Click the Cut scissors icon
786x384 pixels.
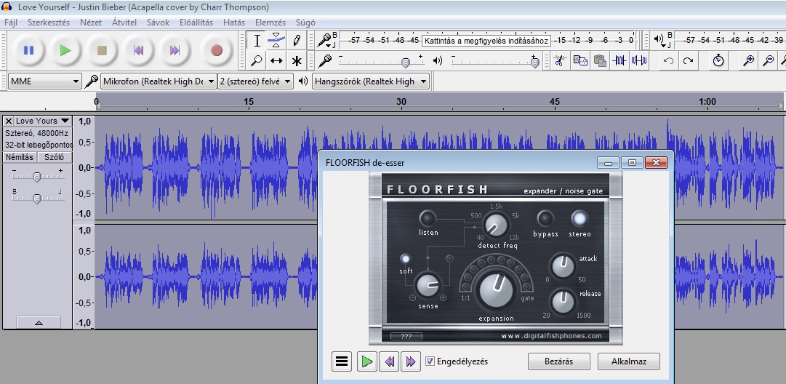pyautogui.click(x=560, y=60)
